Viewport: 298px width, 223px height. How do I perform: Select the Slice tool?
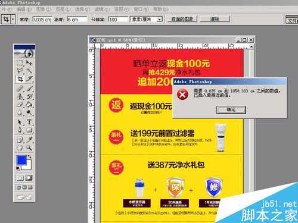(x=29, y=79)
